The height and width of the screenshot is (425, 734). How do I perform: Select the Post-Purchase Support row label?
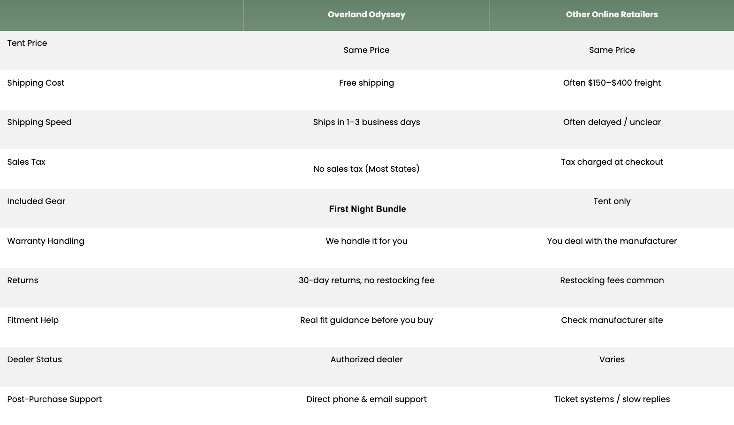[54, 399]
